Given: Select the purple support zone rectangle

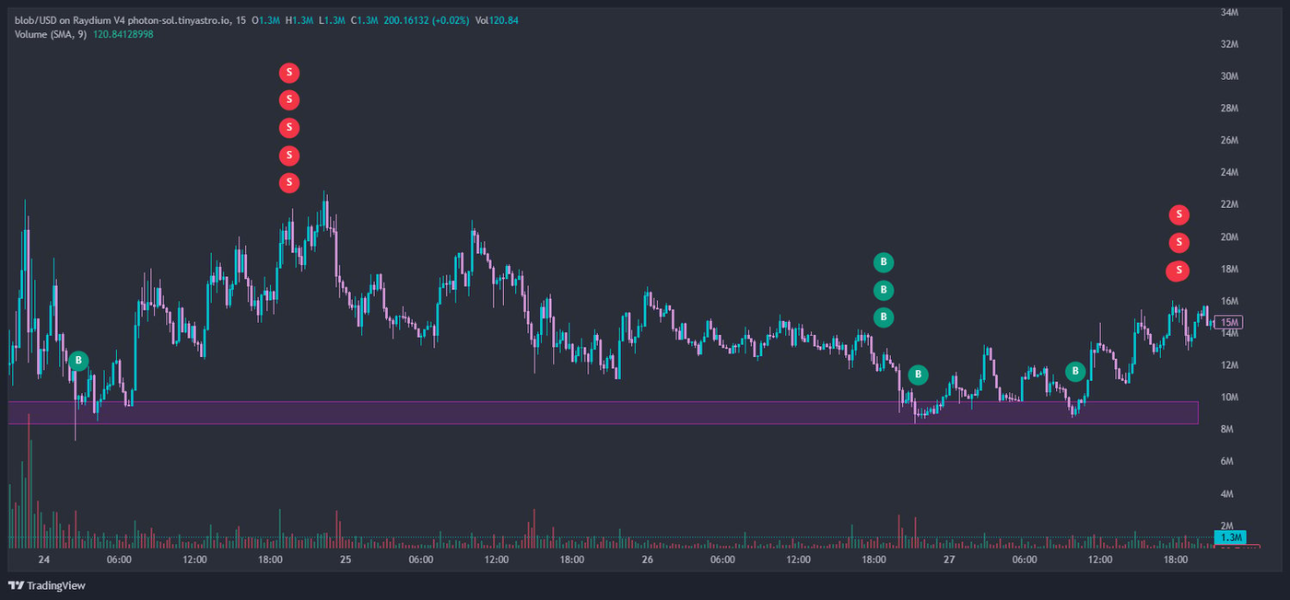Looking at the screenshot, I should pyautogui.click(x=603, y=412).
